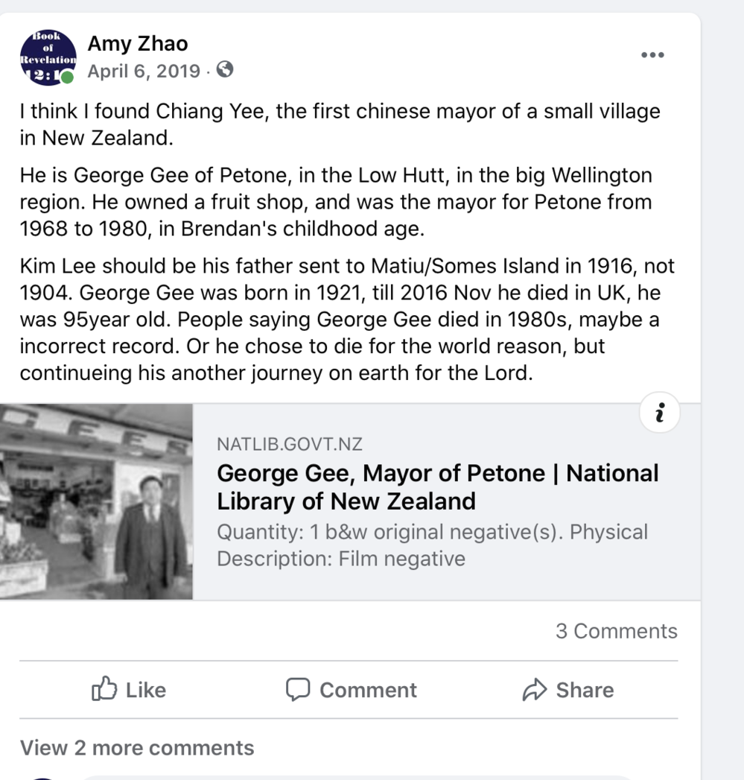Image resolution: width=744 pixels, height=780 pixels.
Task: Open the George Gee photo thumbnail
Action: pos(96,501)
